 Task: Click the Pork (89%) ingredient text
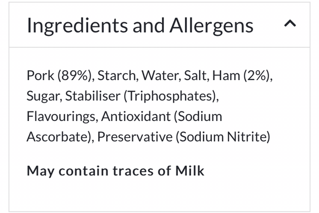tap(59, 76)
